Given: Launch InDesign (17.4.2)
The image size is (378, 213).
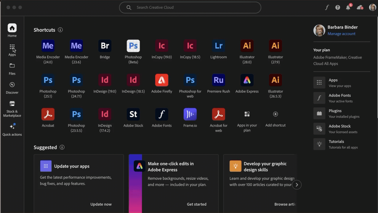Looking at the screenshot, I should [x=105, y=114].
